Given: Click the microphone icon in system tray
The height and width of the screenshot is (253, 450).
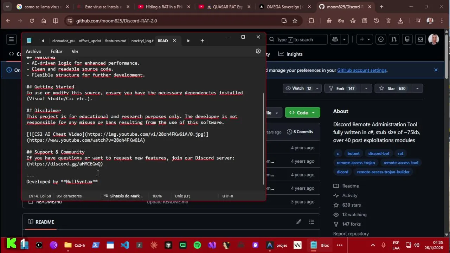Looking at the screenshot, I should coord(384,245).
